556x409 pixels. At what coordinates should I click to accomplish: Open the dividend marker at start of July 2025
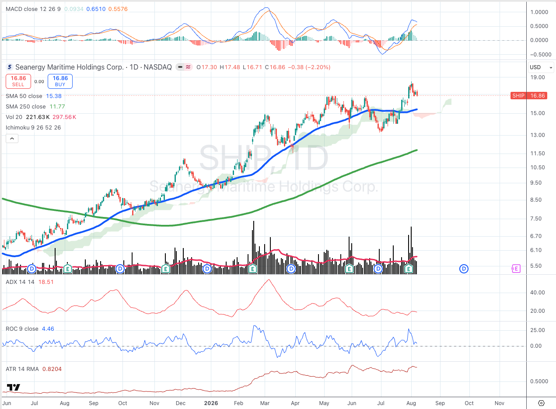pos(31,268)
